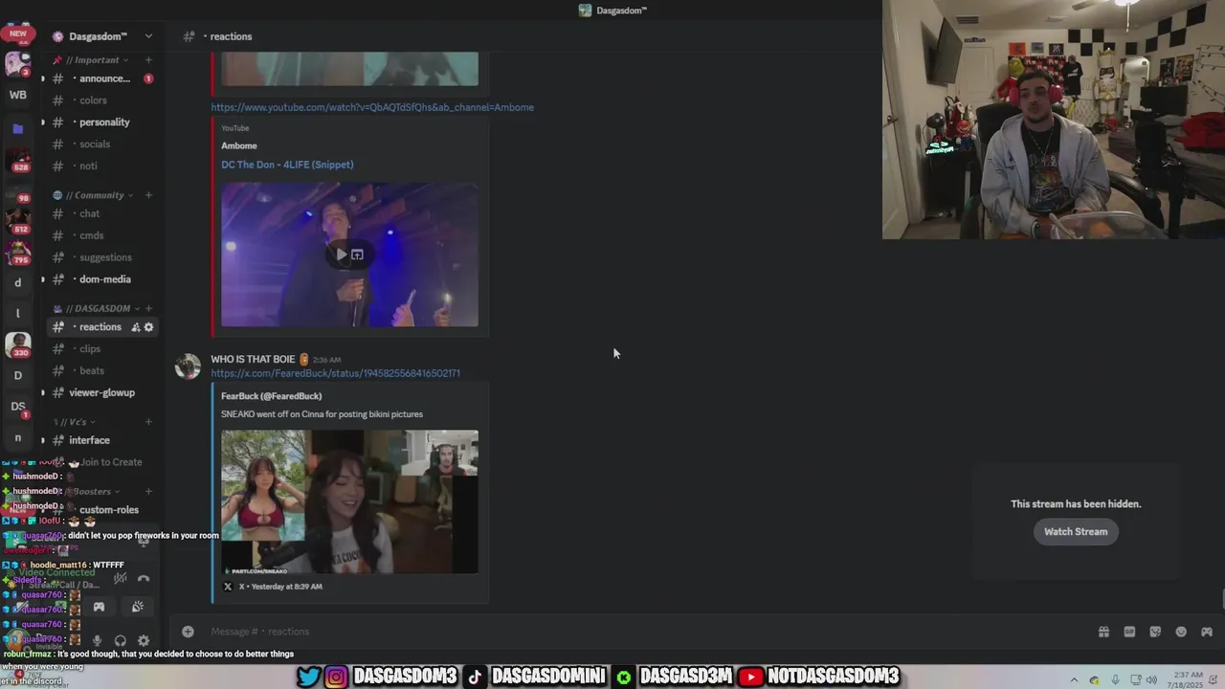Disconnect from voice call
This screenshot has width=1225, height=689.
[144, 578]
